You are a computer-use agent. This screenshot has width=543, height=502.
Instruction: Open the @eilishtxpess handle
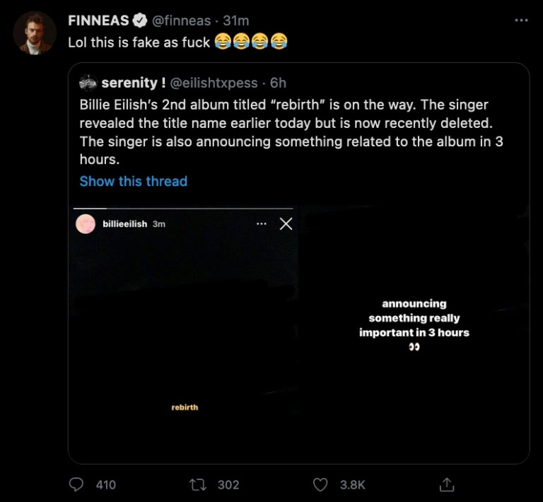(x=214, y=83)
